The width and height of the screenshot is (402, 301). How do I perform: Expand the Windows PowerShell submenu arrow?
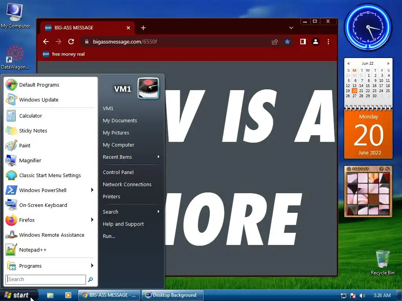(92, 190)
